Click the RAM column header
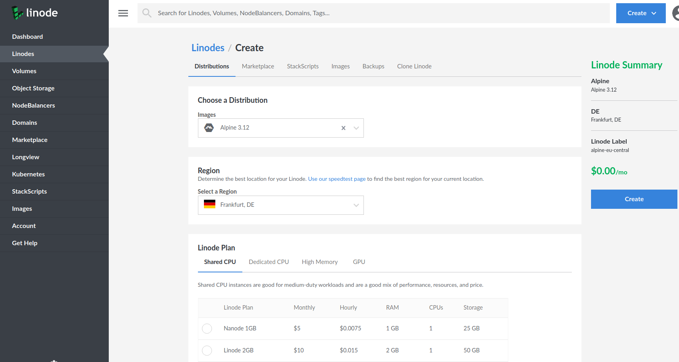The width and height of the screenshot is (679, 362). (x=392, y=308)
